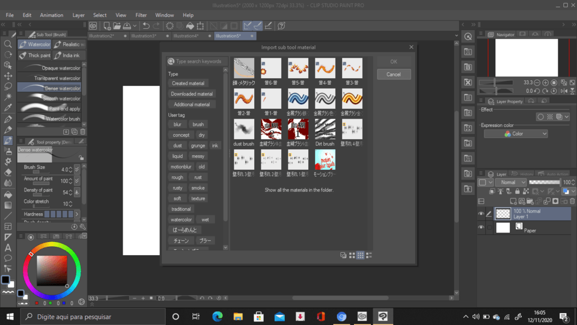Click Show all the materials link
This screenshot has height=325, width=577.
click(299, 190)
